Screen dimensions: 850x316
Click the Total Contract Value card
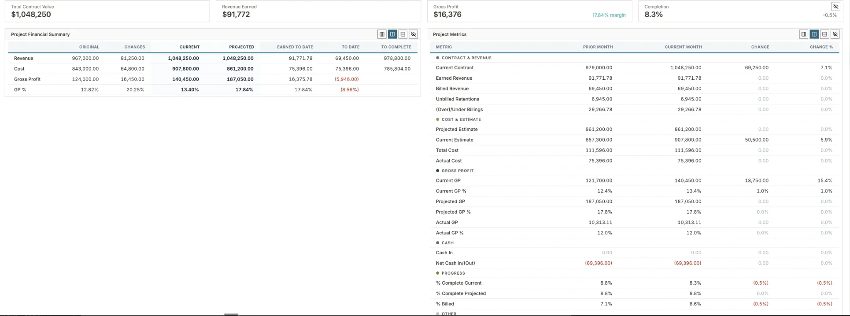click(x=107, y=11)
